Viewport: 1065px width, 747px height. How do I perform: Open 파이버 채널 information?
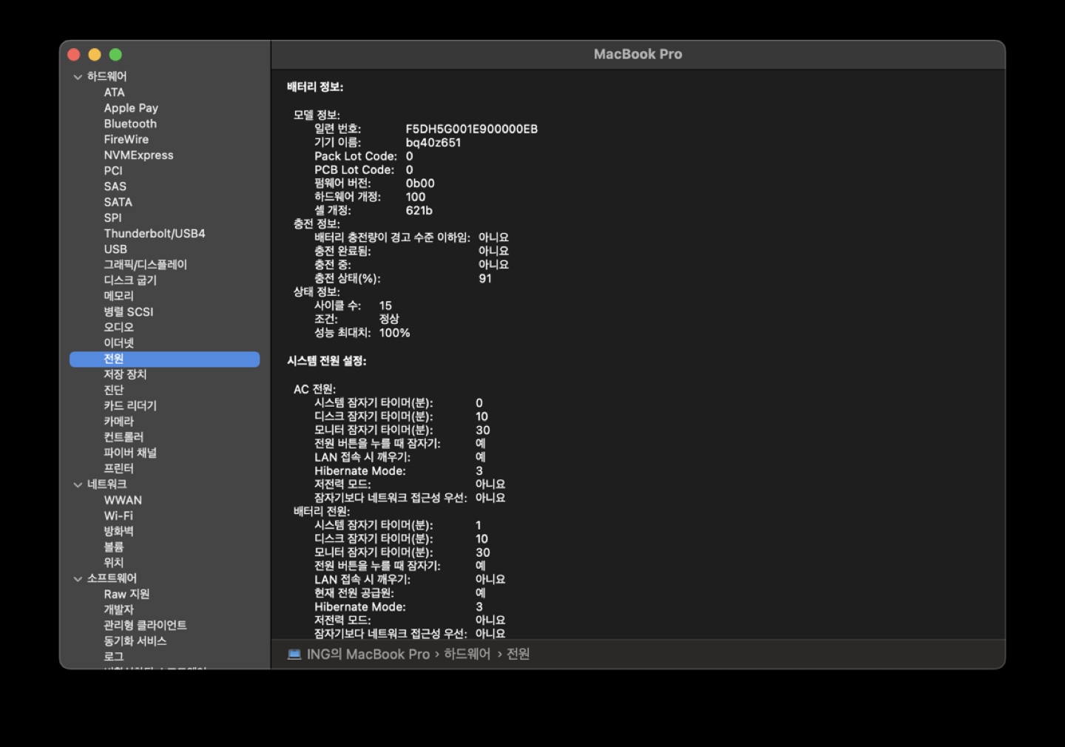[130, 453]
